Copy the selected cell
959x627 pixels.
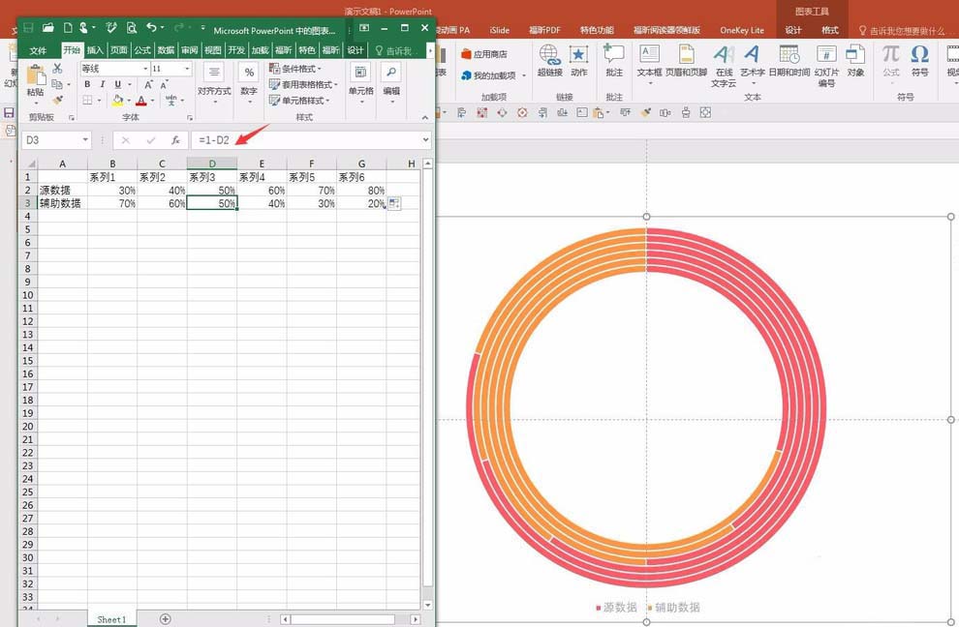[57, 84]
